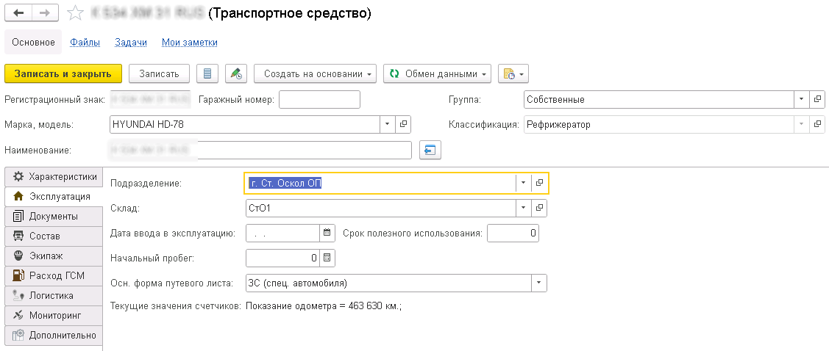Switch to the Основное tab
This screenshot has height=351, width=829.
click(33, 43)
